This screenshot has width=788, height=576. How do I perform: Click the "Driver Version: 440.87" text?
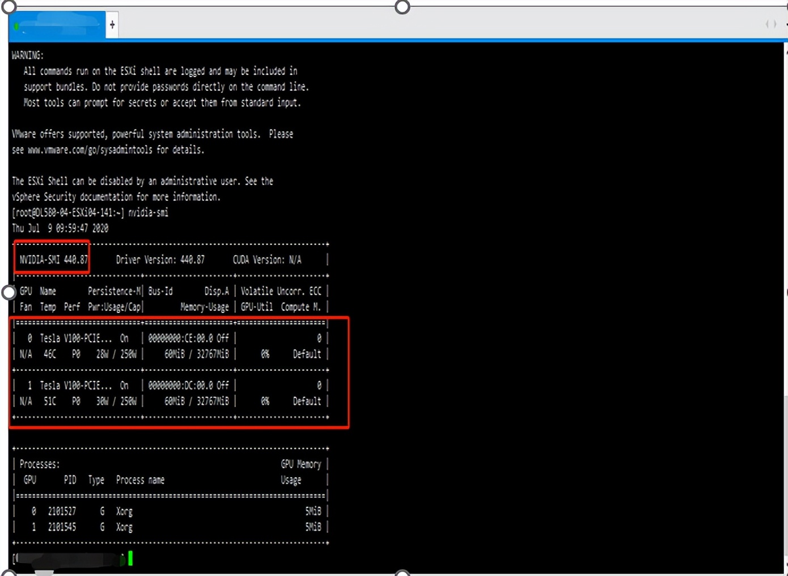coord(160,260)
